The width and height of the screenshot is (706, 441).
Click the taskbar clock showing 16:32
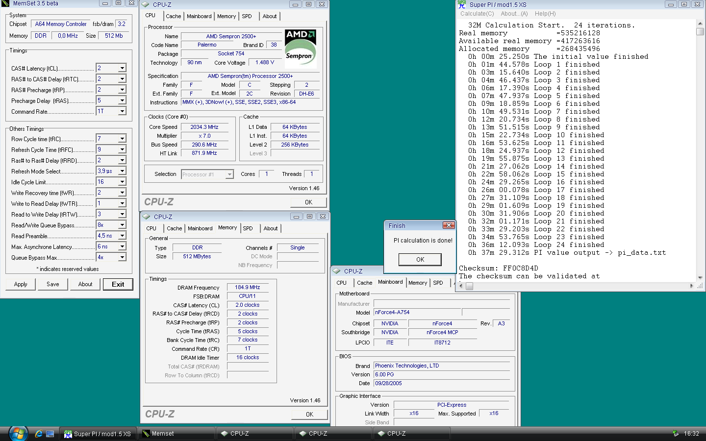tap(691, 434)
